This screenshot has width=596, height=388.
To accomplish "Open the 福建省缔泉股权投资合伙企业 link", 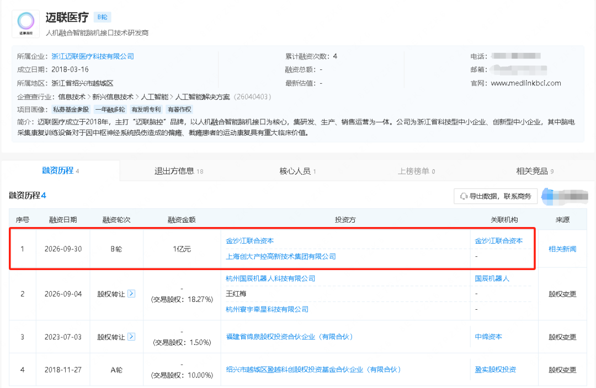I will 289,337.
